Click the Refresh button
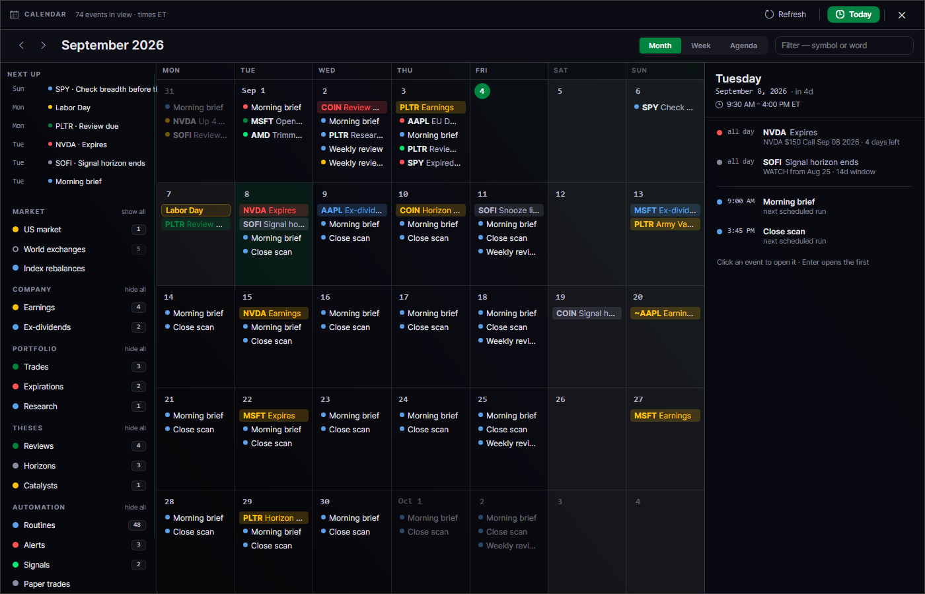Viewport: 925px width, 594px height. click(x=785, y=15)
